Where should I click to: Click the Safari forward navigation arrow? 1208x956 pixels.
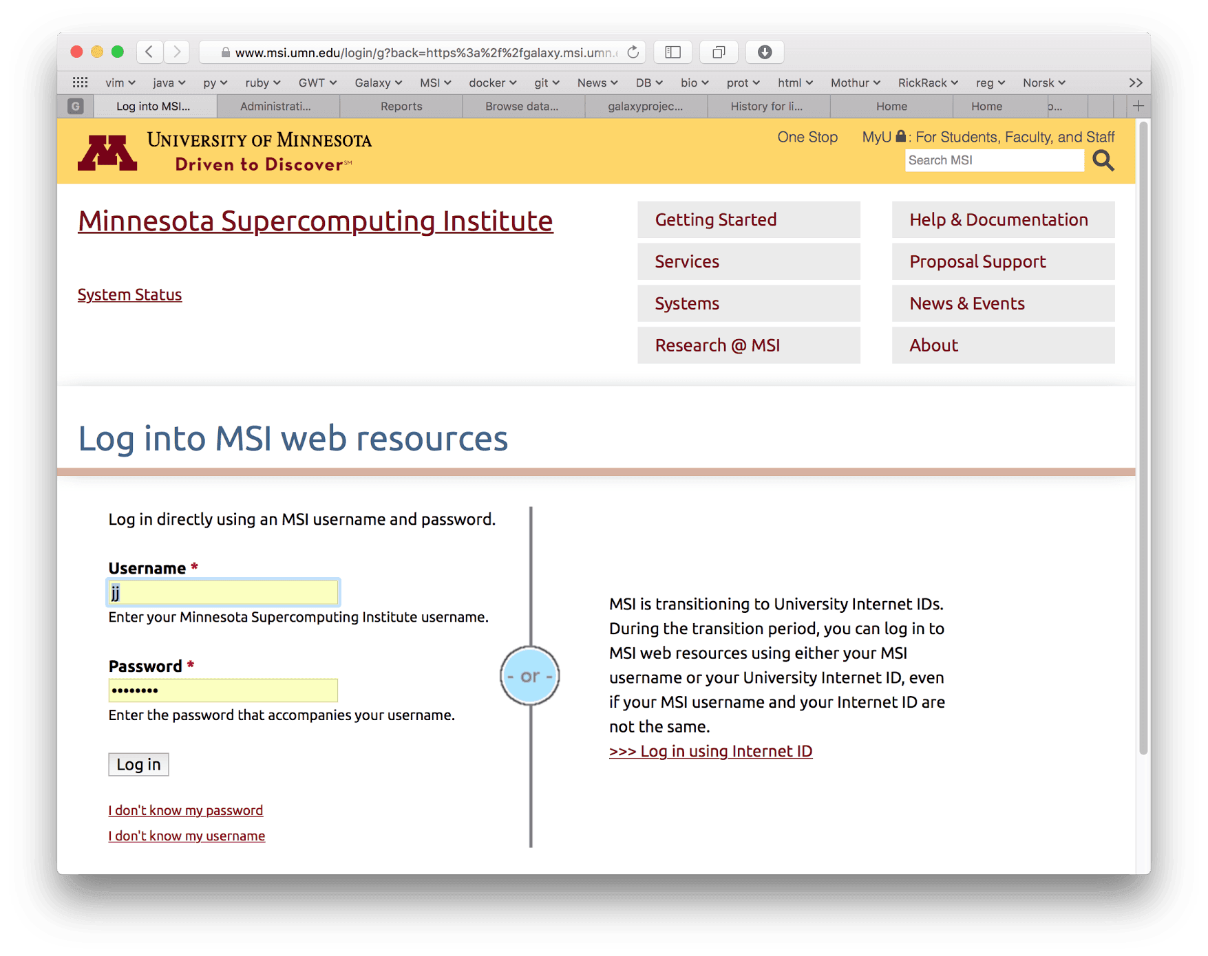177,52
